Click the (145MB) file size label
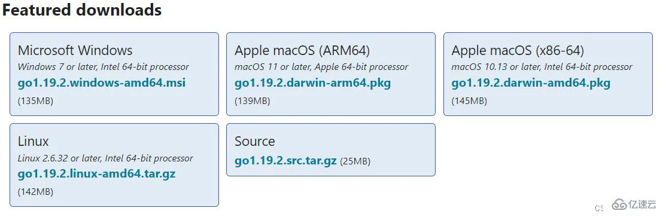Screen dimensions: 663x217 pos(469,101)
